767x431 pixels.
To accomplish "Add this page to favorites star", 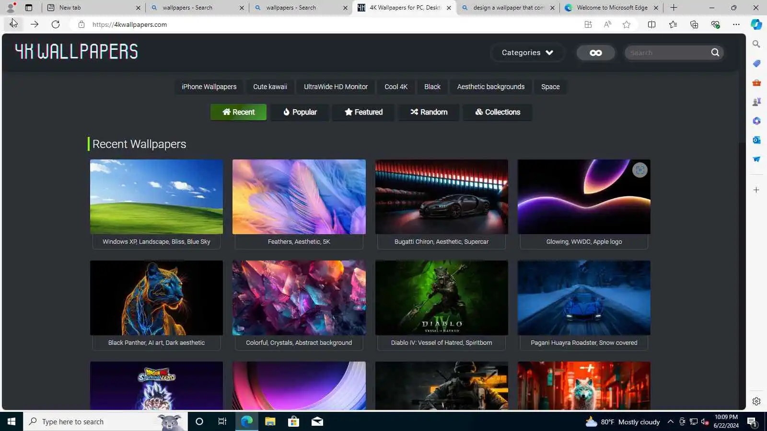I will point(627,24).
